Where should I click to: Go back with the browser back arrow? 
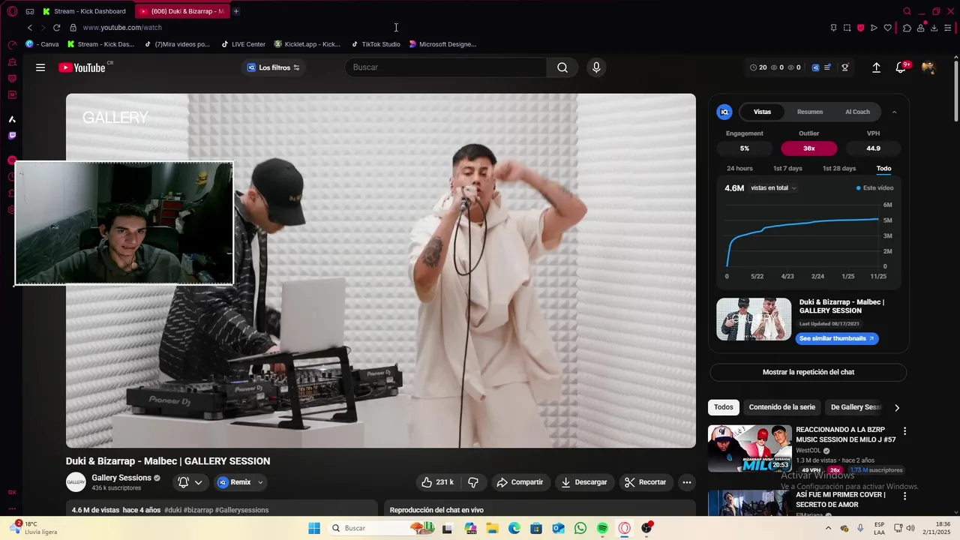(29, 28)
